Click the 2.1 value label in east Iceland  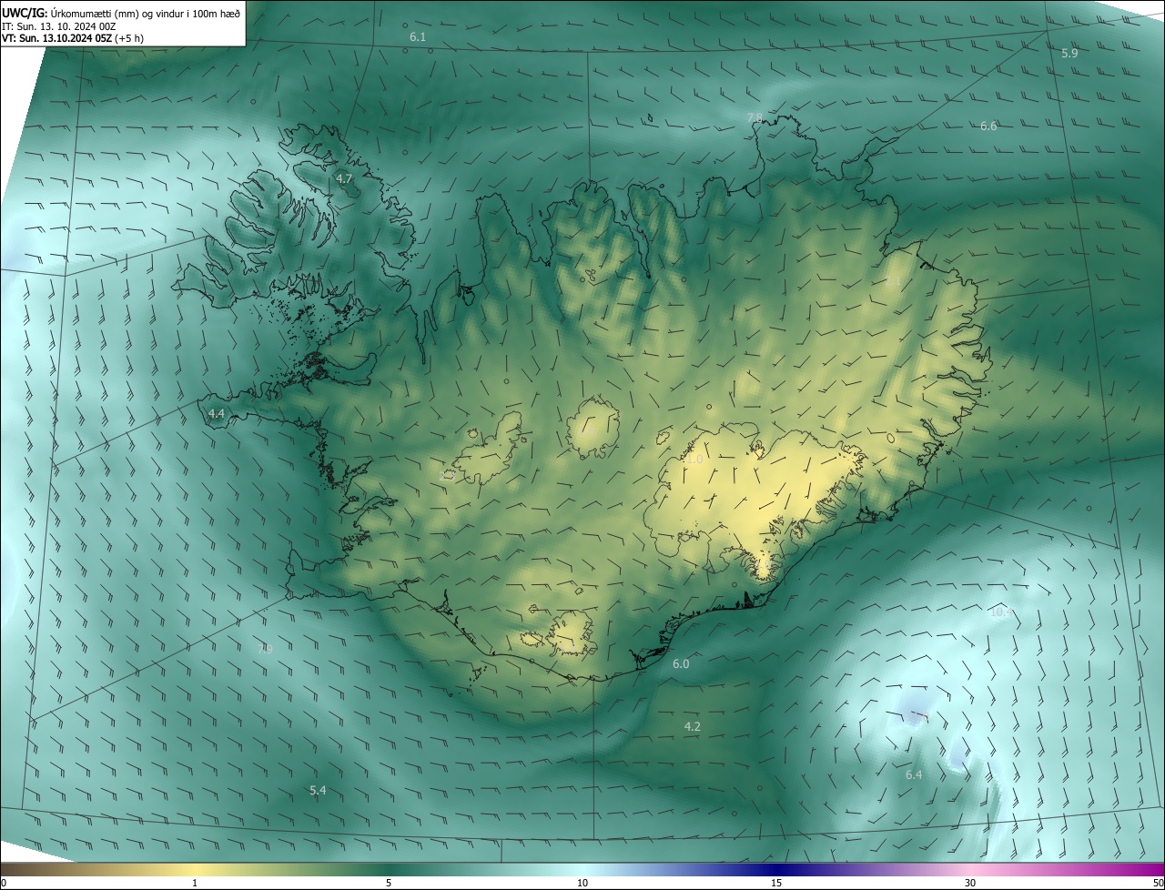(x=893, y=282)
